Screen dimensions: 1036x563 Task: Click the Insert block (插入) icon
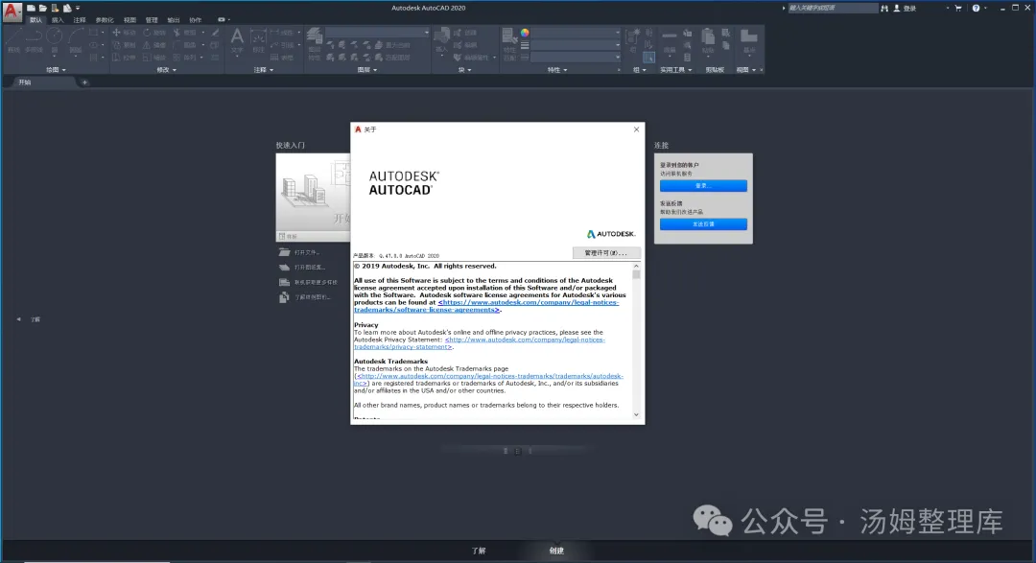coord(441,40)
